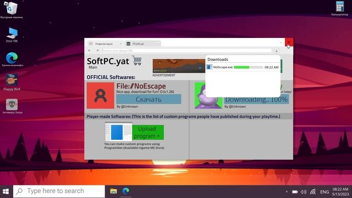Click the Downloads panel heading
The width and height of the screenshot is (352, 198).
(x=218, y=59)
